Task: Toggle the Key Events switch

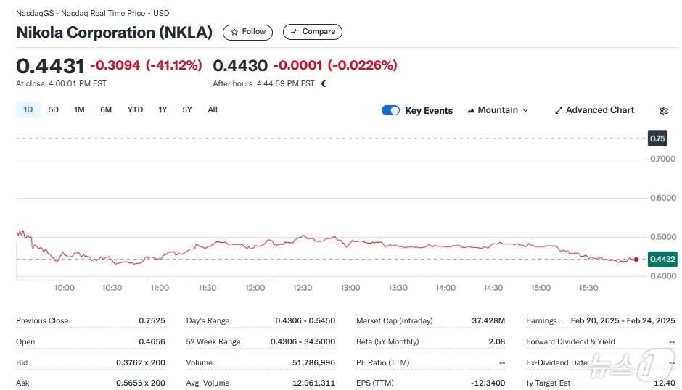Action: [390, 110]
